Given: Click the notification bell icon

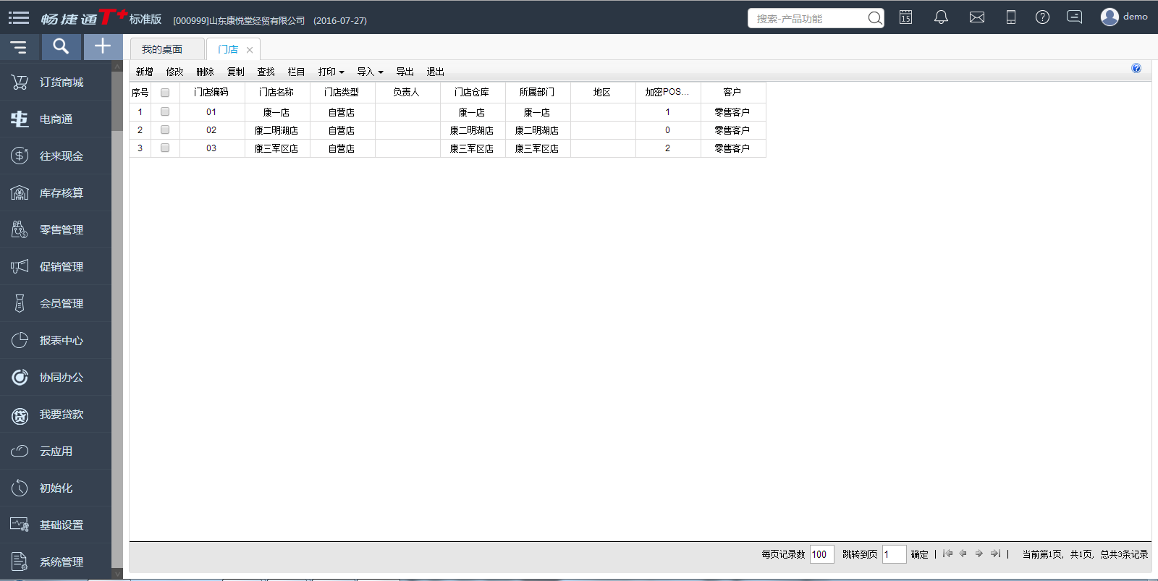Looking at the screenshot, I should (x=941, y=17).
